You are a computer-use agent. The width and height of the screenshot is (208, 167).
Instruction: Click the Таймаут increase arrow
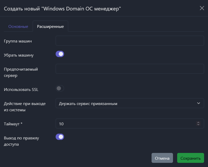coord(198,122)
